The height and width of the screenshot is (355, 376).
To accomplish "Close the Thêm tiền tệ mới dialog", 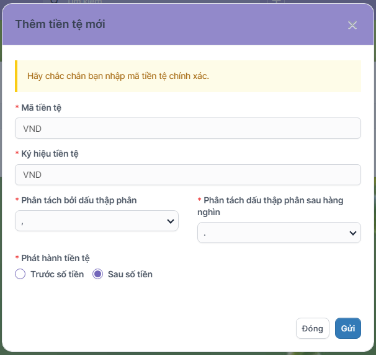I will [x=352, y=25].
